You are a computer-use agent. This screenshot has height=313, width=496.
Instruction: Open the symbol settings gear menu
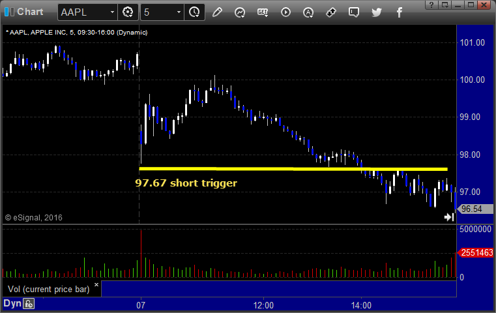click(x=128, y=12)
